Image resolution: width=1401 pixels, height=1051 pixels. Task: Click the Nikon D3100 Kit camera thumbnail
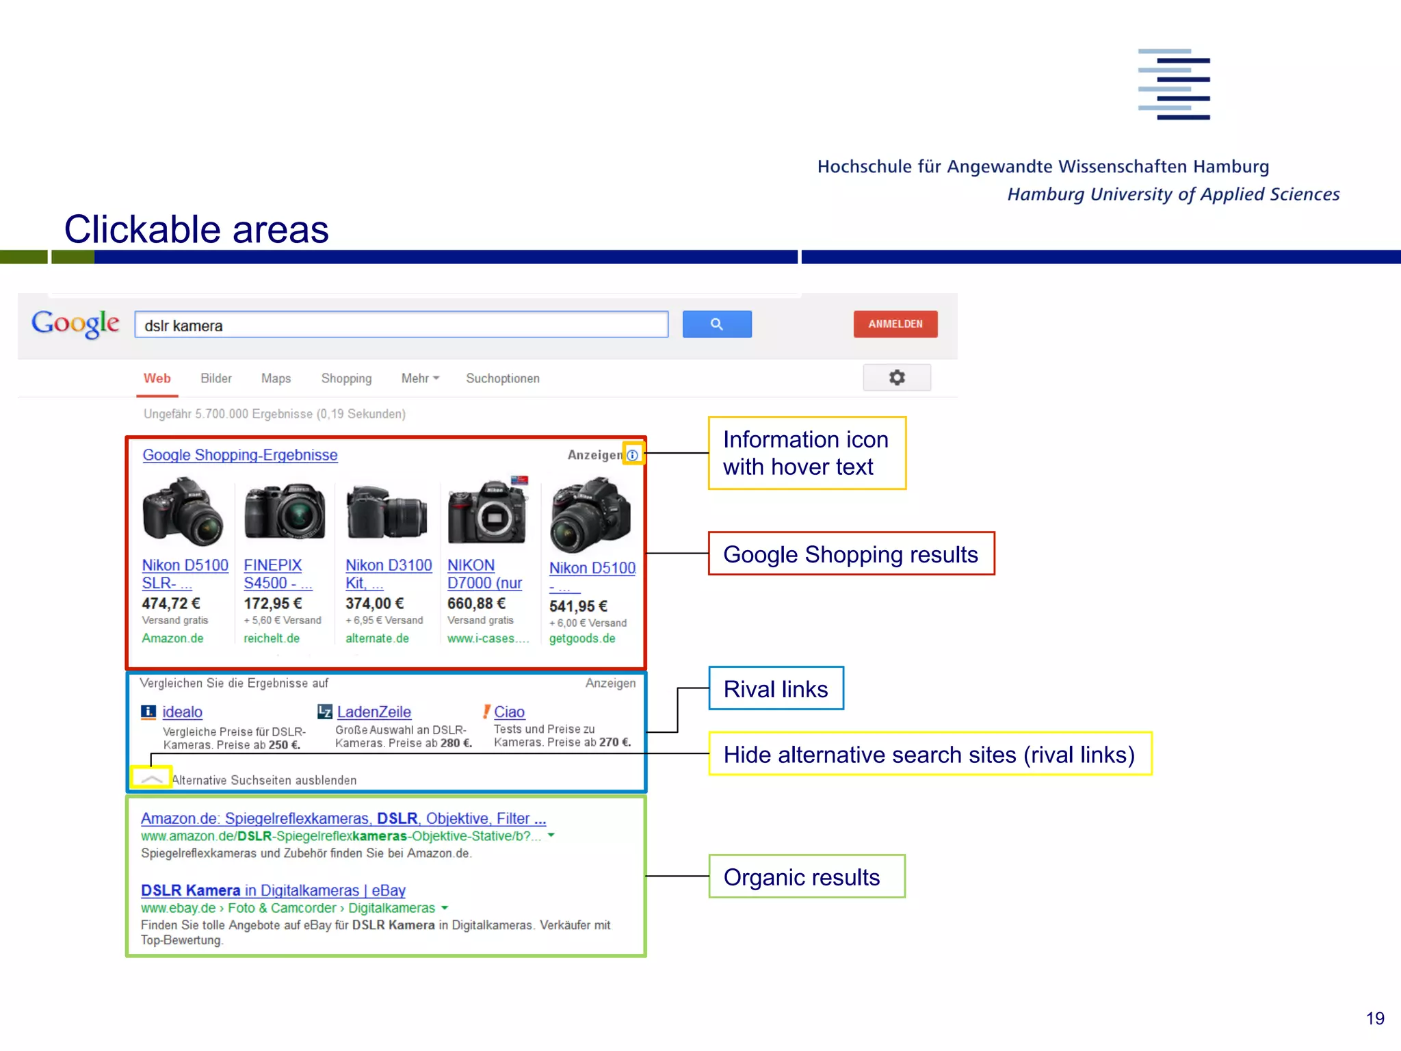(x=387, y=512)
